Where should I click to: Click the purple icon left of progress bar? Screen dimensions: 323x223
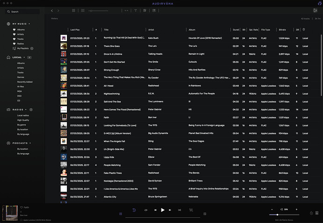[121, 214]
